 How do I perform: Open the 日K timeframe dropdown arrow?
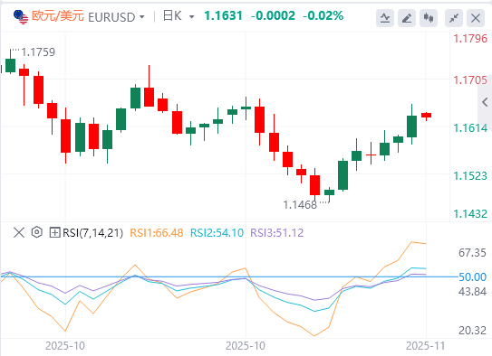pos(192,17)
